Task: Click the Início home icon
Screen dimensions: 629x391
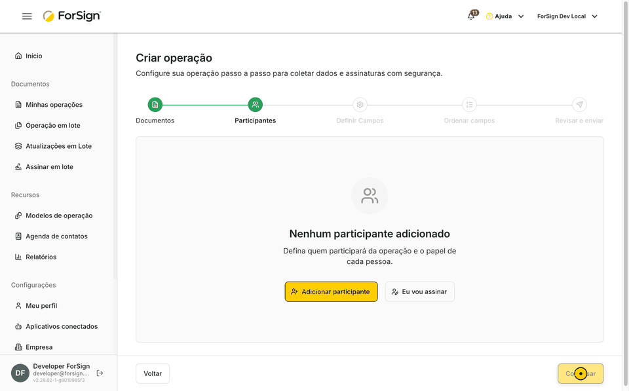Action: tap(18, 56)
